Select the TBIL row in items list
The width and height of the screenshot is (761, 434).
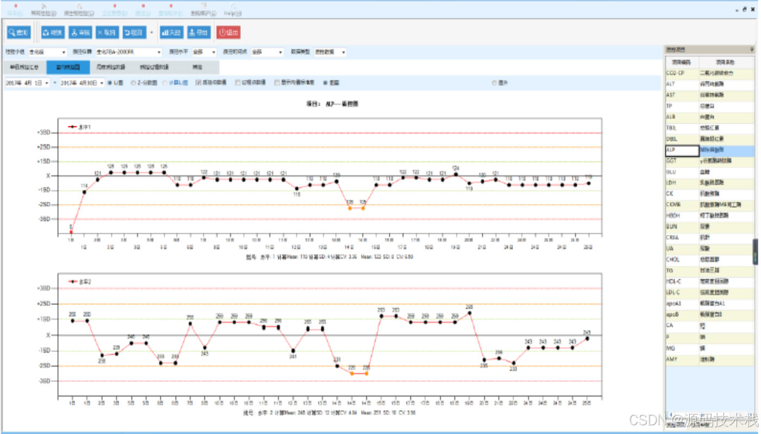[710, 128]
